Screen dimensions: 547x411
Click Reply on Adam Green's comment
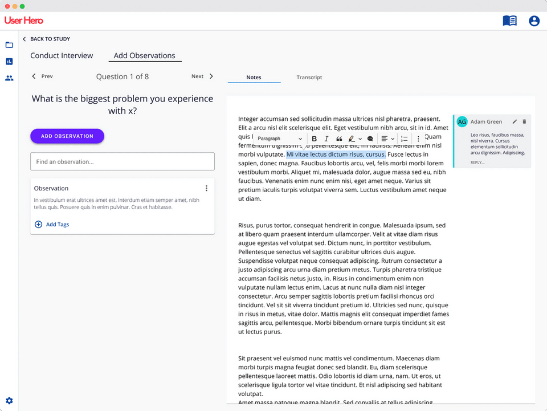click(x=477, y=162)
